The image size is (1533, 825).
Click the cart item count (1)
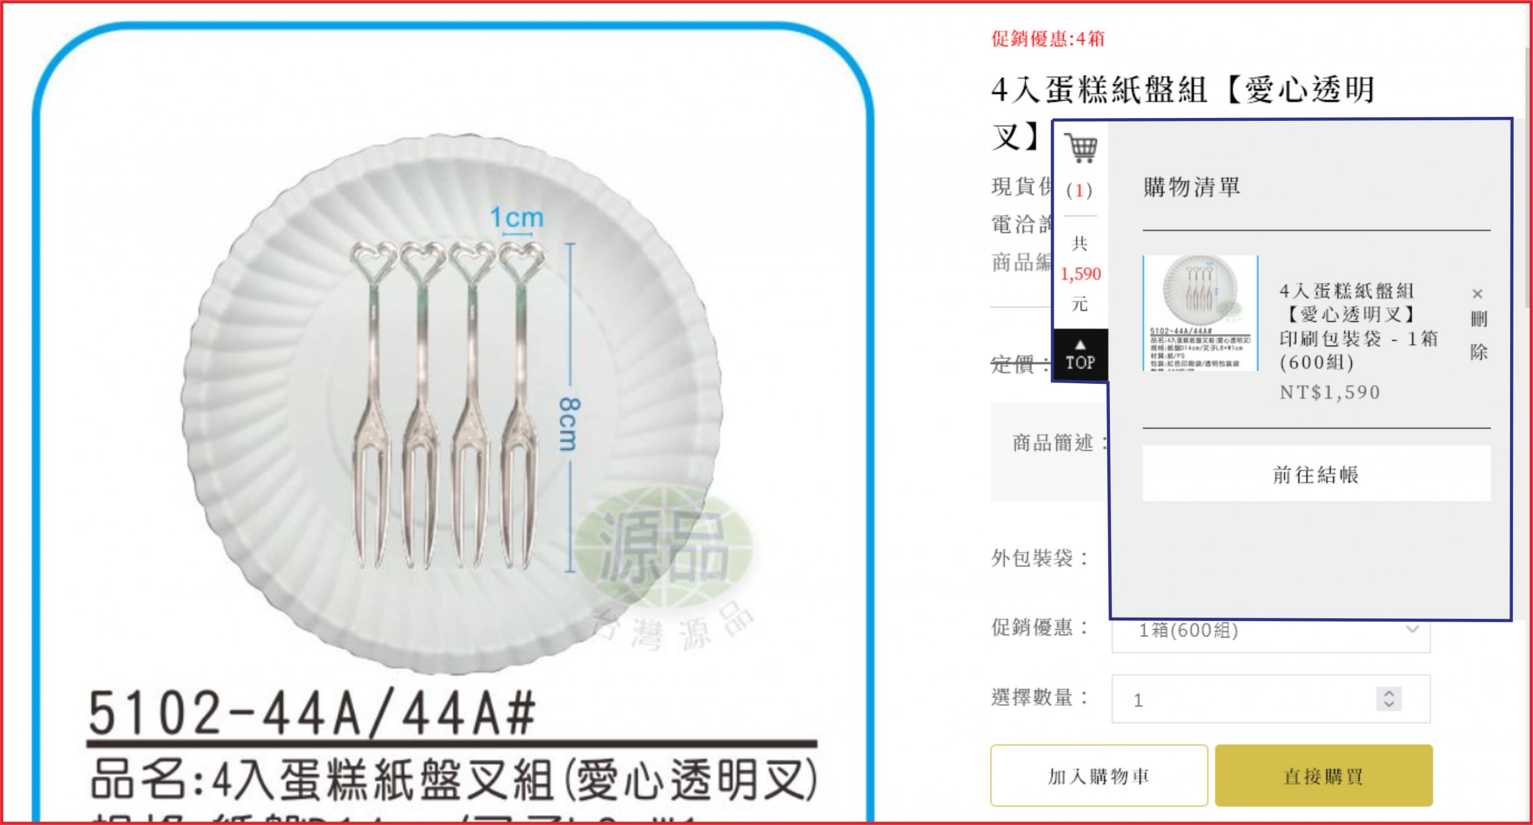click(x=1080, y=190)
